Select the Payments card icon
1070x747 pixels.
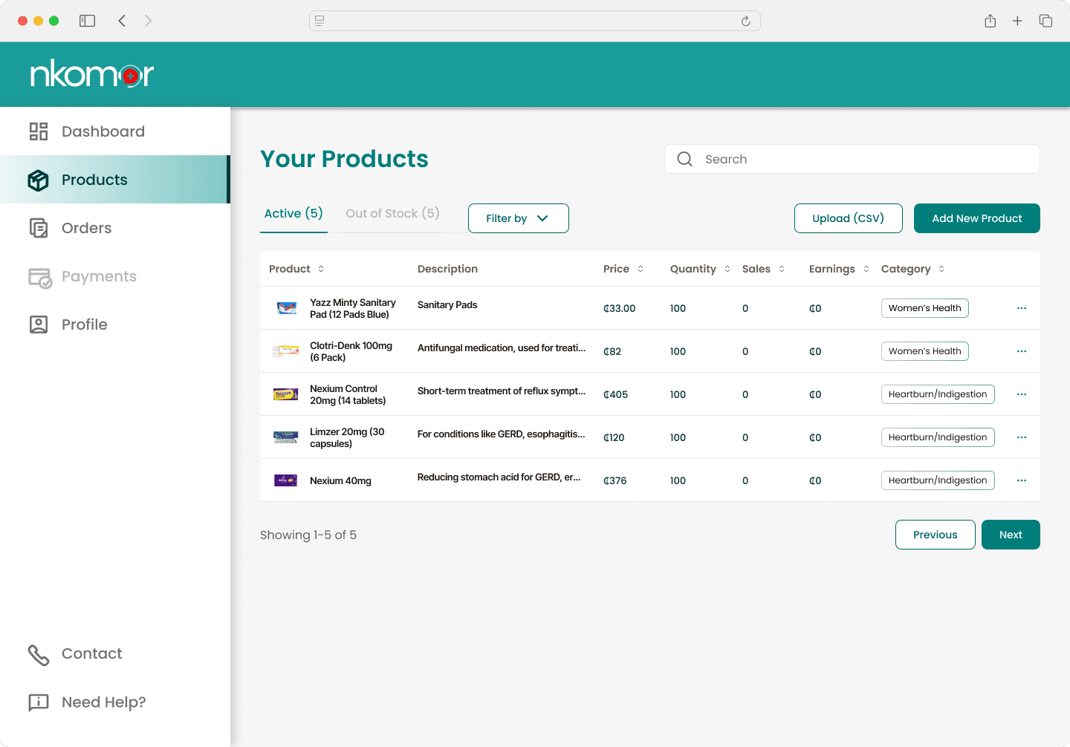(40, 278)
